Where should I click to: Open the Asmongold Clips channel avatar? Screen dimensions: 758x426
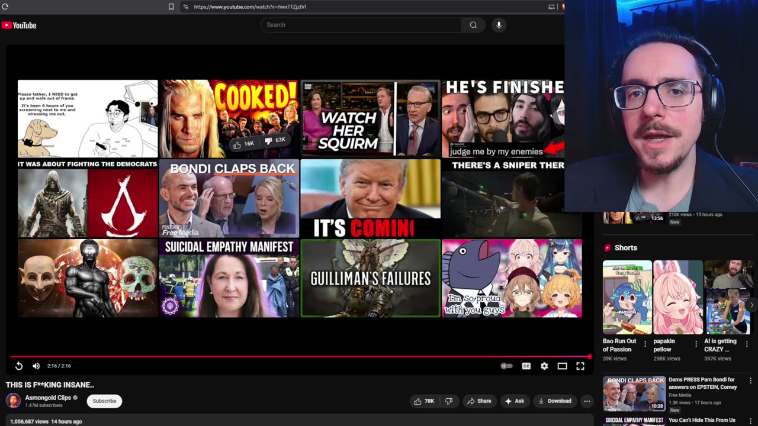click(13, 401)
